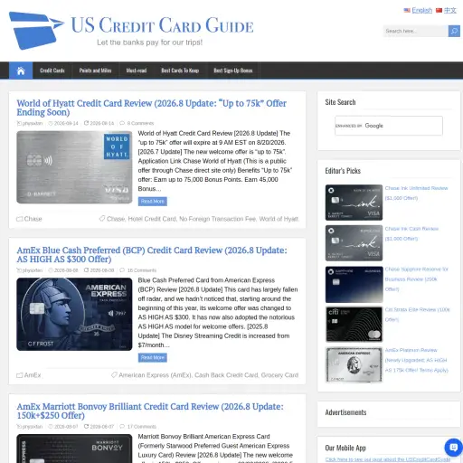Click the search magnifier button in header
The height and width of the screenshot is (463, 463).
click(454, 31)
